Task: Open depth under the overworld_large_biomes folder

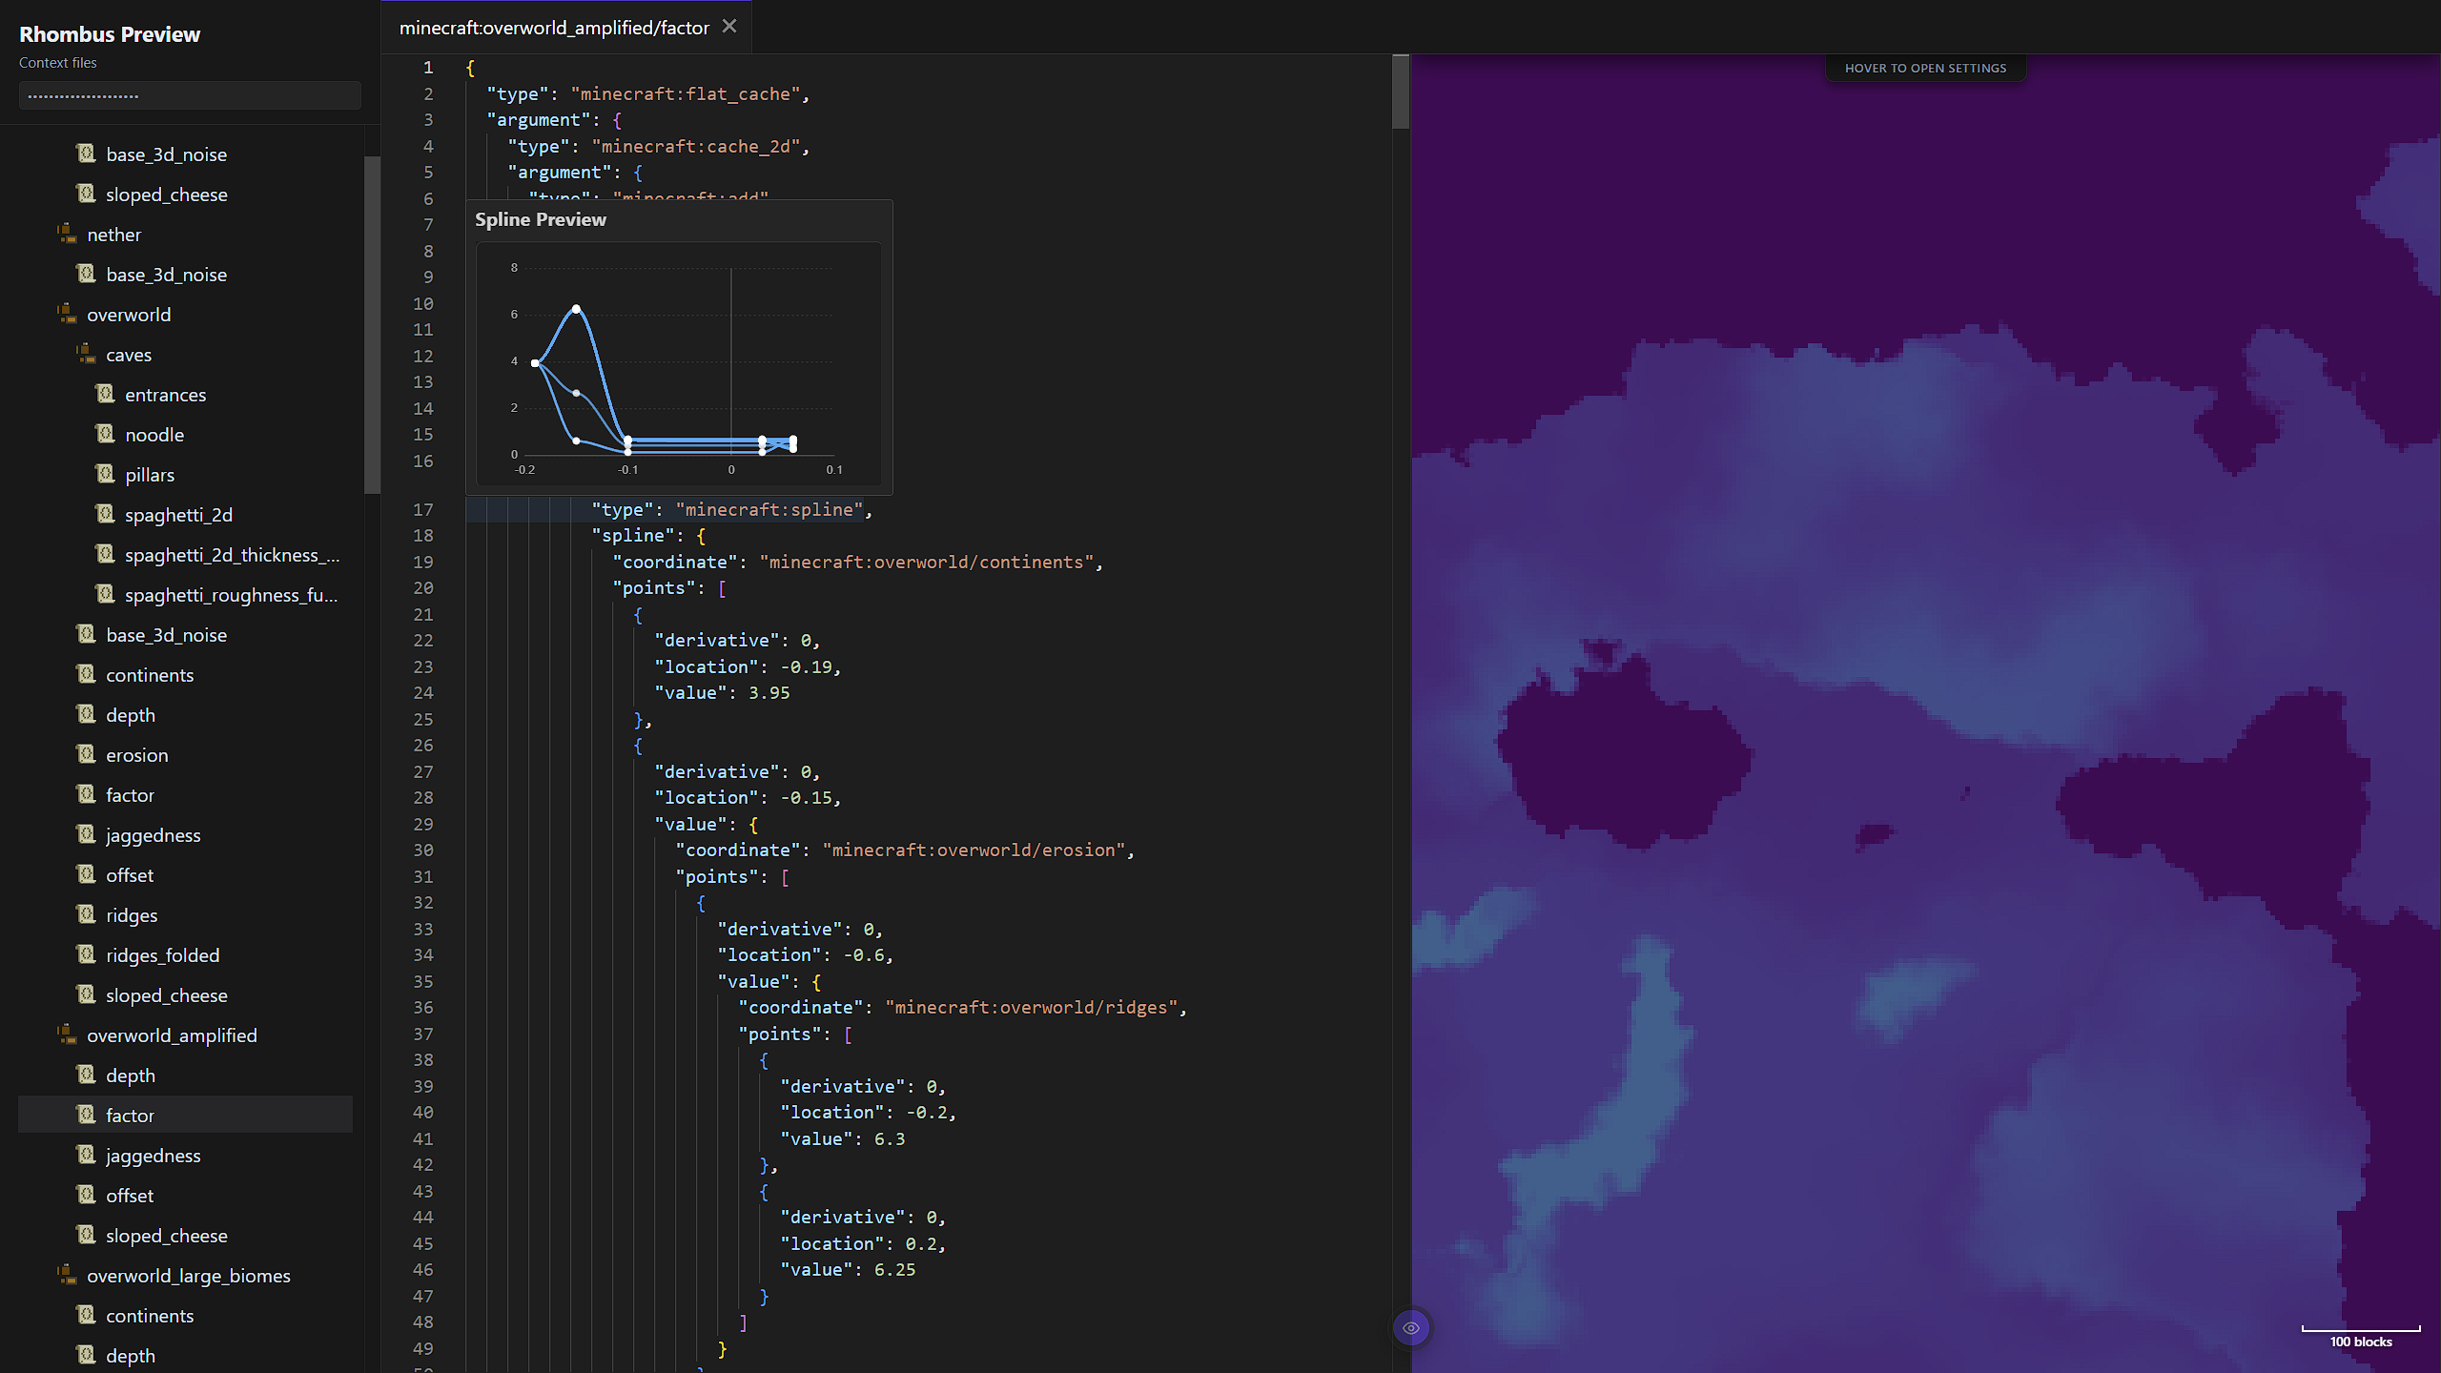Action: point(131,1356)
